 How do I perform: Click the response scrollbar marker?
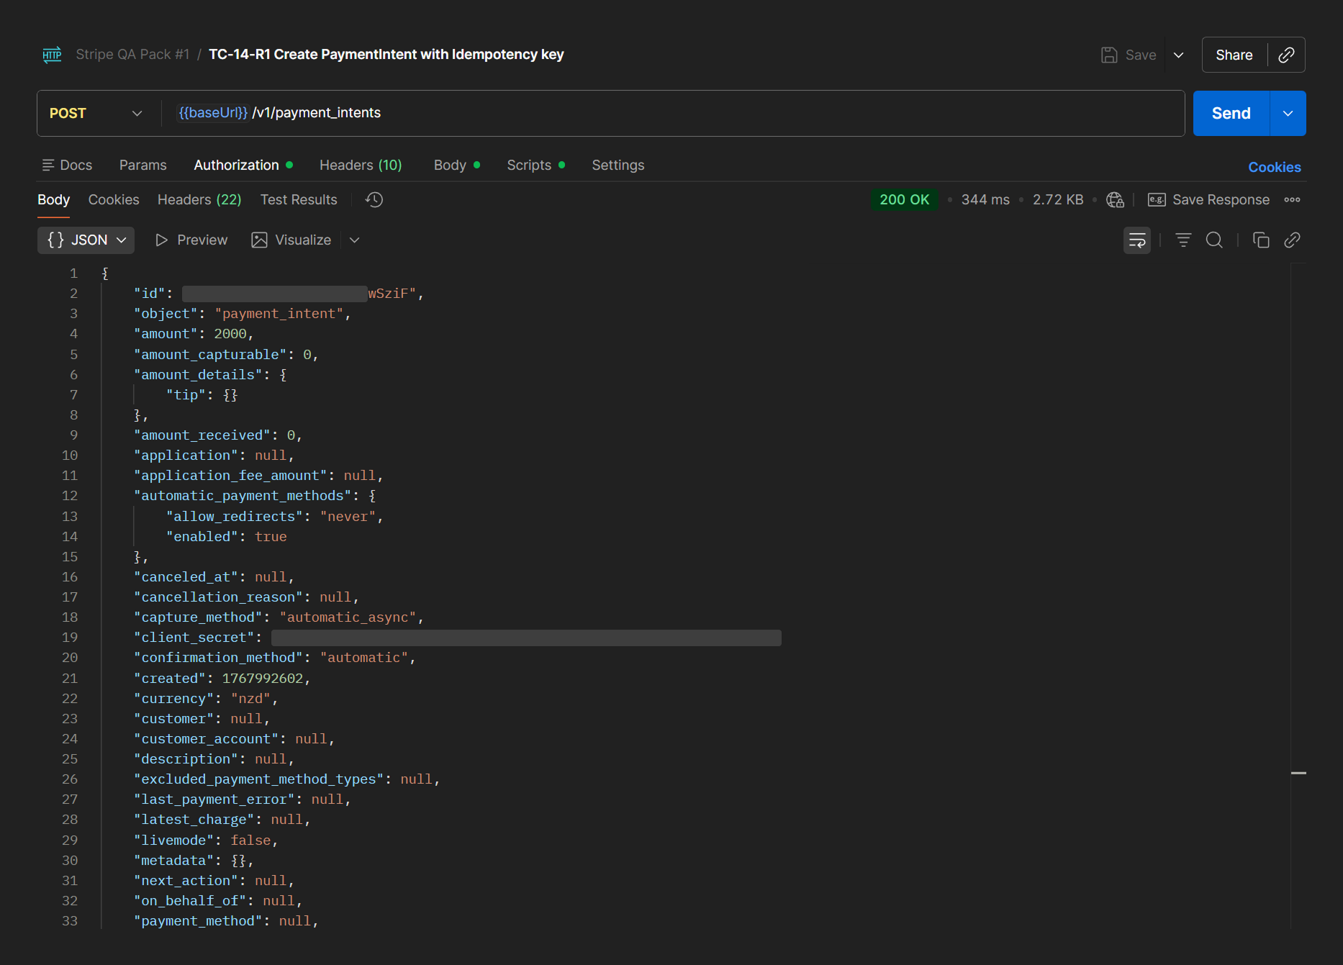pos(1298,773)
